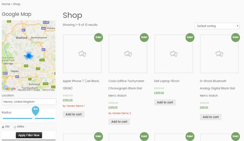Select the Miles radio button
The image size is (244, 141).
click(x=15, y=127)
